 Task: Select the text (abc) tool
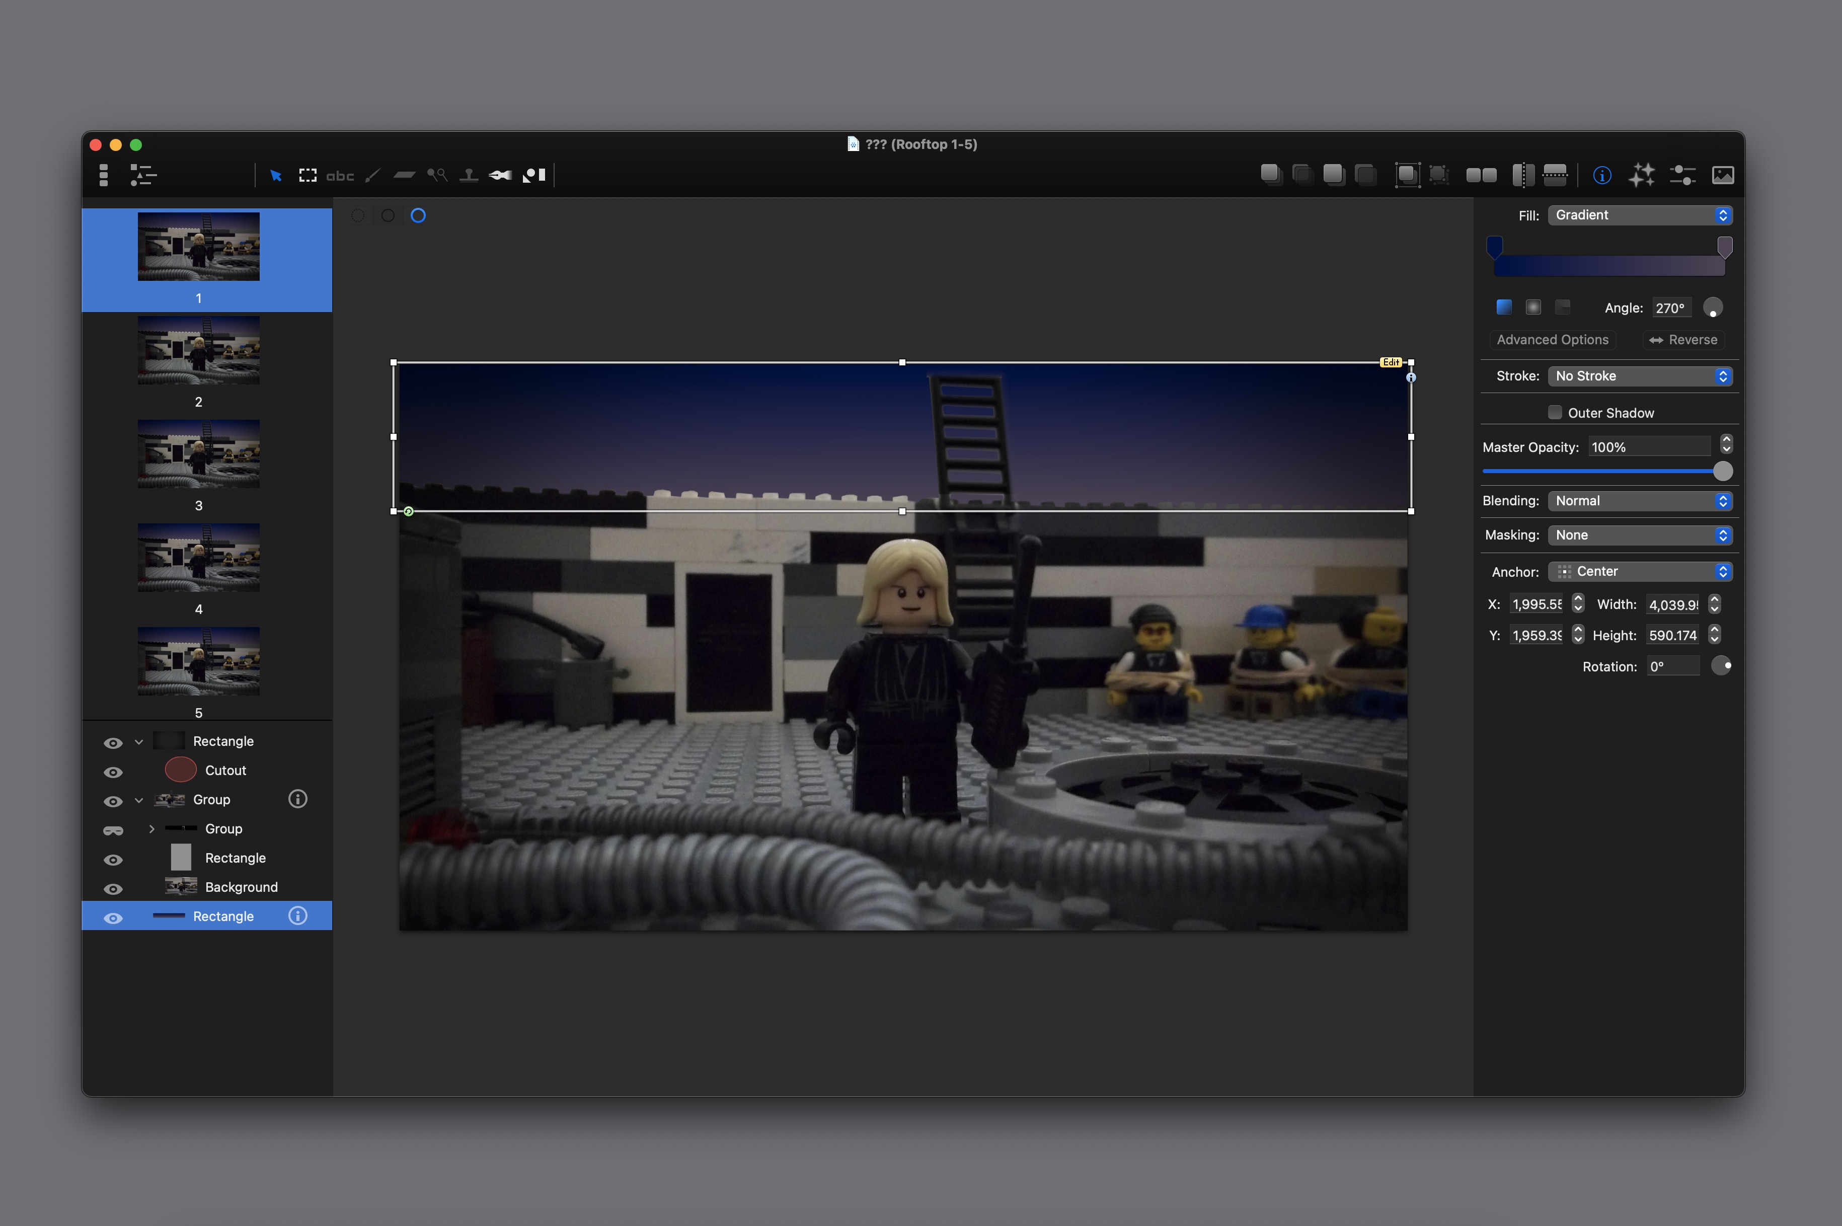[x=339, y=176]
